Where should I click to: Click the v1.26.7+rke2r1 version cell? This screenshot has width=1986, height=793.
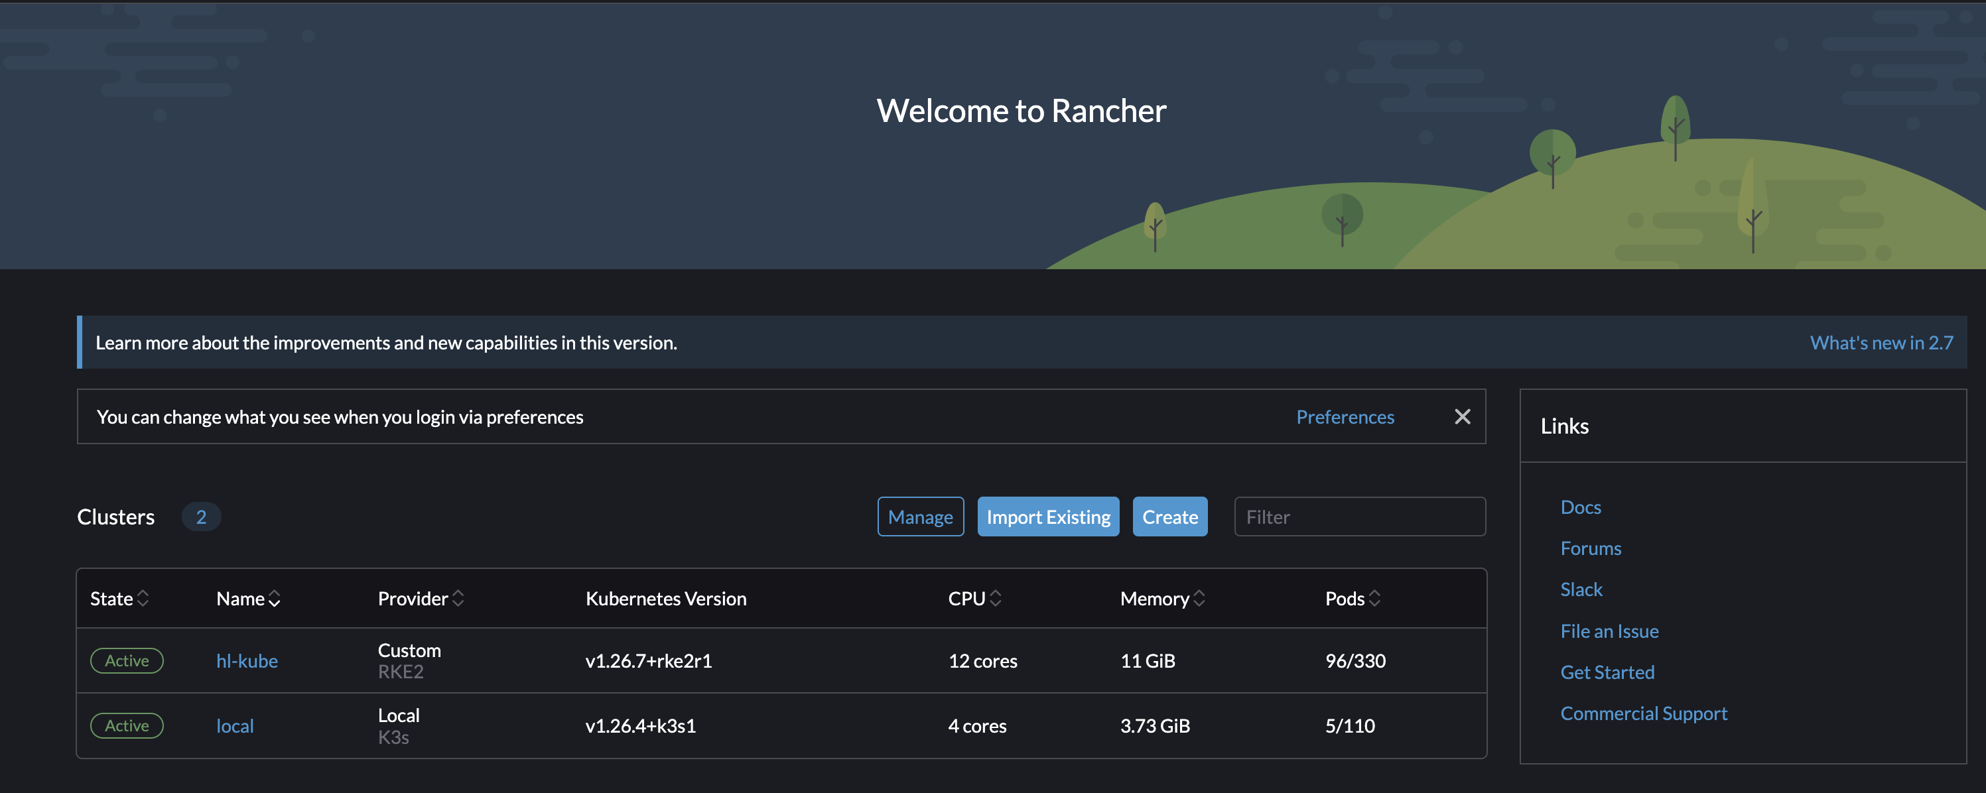pos(648,661)
